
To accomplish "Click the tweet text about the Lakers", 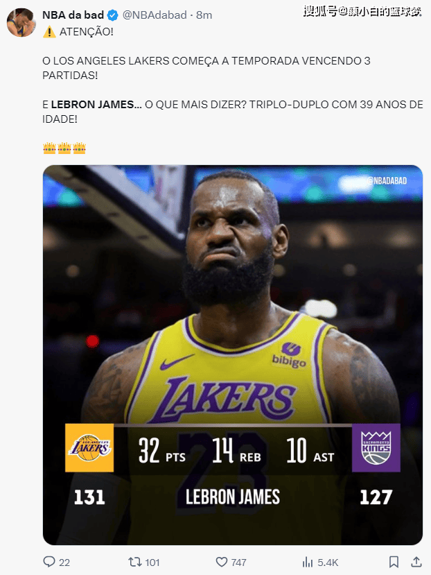I will (206, 68).
